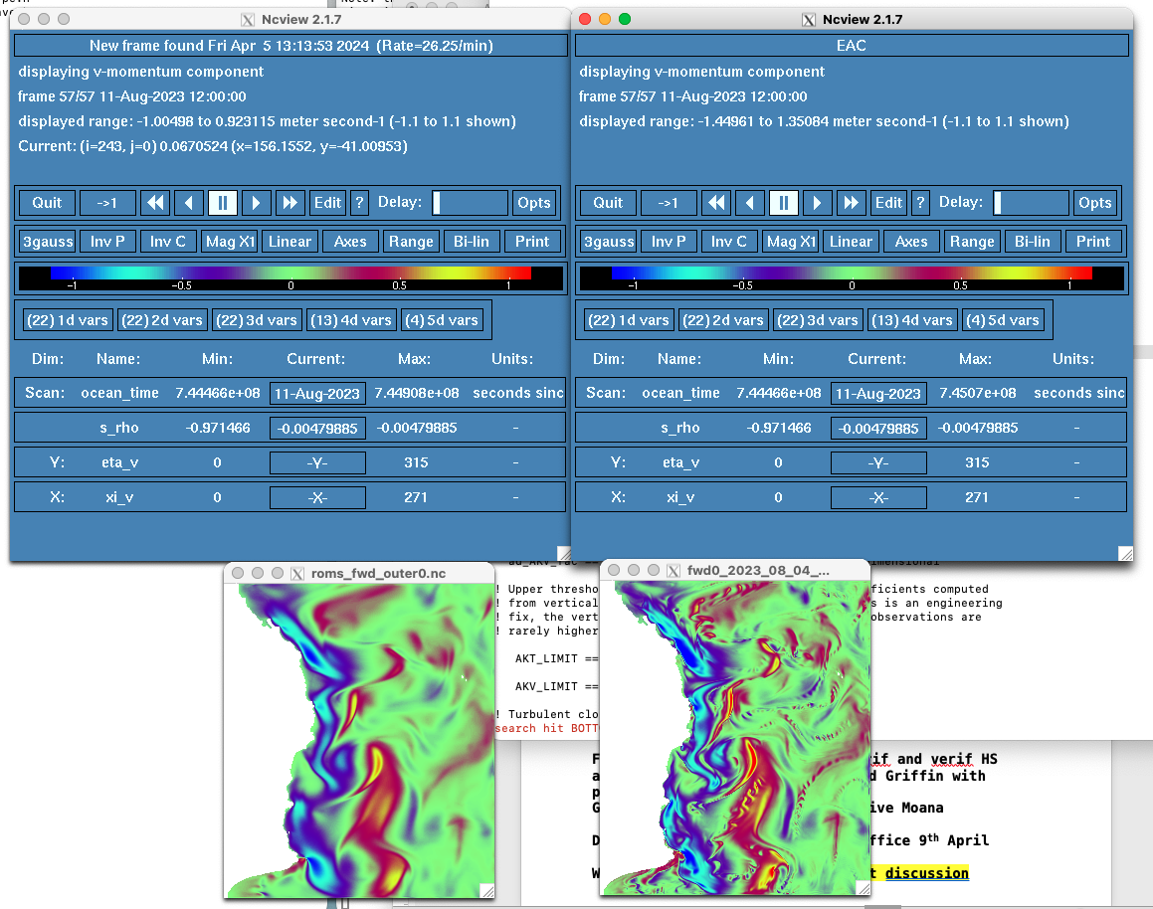Screen dimensions: 1153x909
Task: Step back one frame in left Ncview
Action: [189, 203]
